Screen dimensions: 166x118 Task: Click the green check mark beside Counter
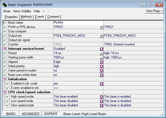click(x=5, y=44)
